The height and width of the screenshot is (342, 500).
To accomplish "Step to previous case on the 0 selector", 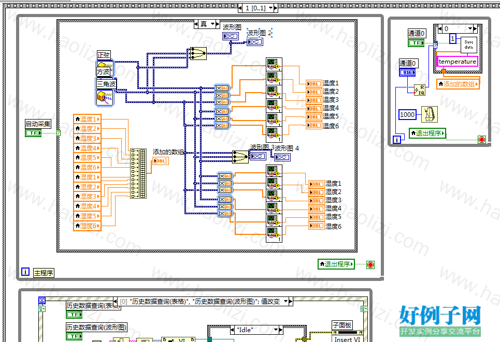I will click(x=440, y=28).
